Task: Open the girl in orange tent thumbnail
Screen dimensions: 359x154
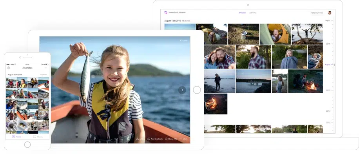Action: tap(275, 34)
